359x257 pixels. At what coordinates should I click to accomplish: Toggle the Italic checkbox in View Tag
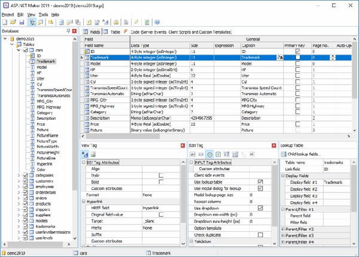coord(161,176)
